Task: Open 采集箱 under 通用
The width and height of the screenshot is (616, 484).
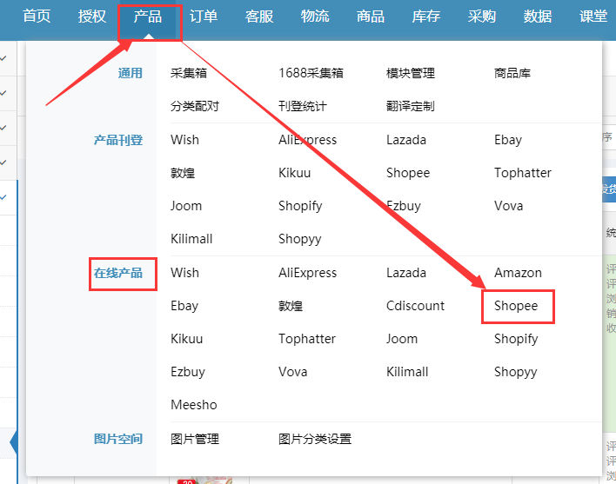Action: coord(189,73)
